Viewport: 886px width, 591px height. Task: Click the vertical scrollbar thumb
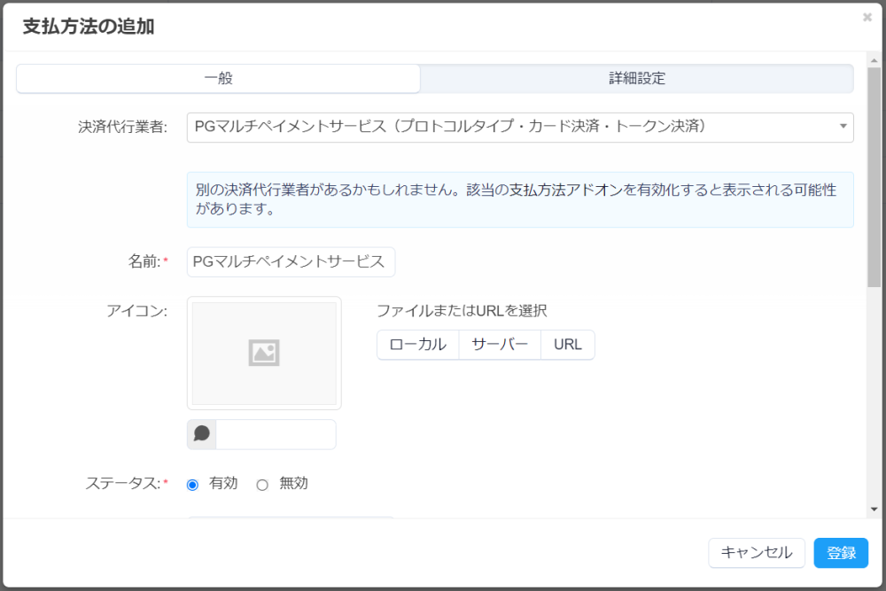(x=874, y=178)
